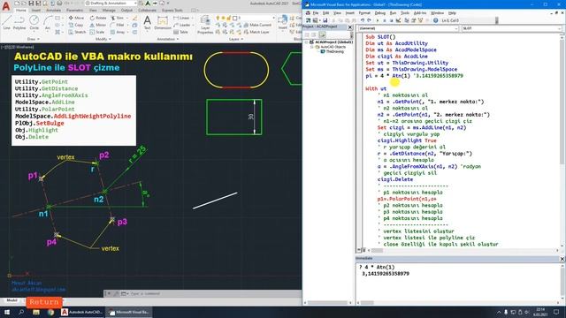
Task: Click Match Layer button
Action: [256, 32]
